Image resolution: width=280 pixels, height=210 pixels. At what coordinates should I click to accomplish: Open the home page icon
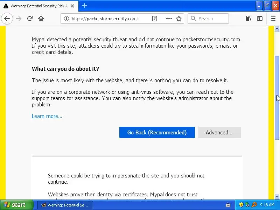[41, 19]
